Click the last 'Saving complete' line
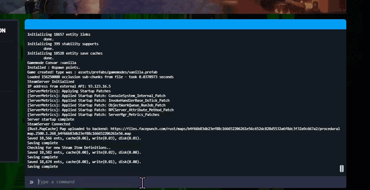 (43, 166)
